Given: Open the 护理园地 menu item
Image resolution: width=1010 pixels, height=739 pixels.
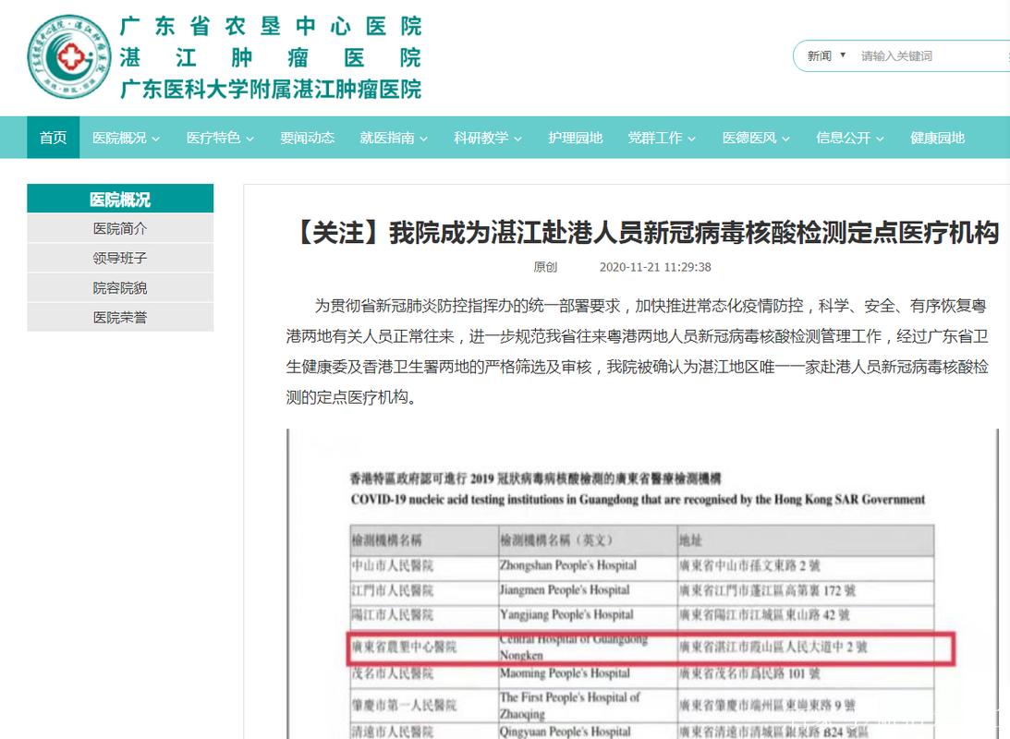Looking at the screenshot, I should tap(575, 137).
